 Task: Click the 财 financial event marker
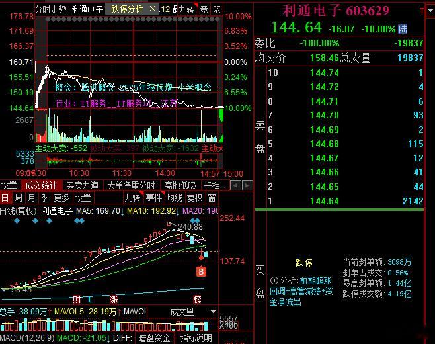pyautogui.click(x=77, y=299)
